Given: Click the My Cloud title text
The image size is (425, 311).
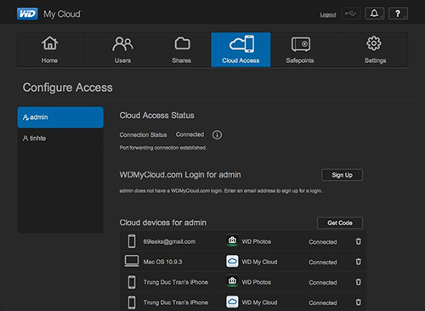Looking at the screenshot, I should 62,14.
